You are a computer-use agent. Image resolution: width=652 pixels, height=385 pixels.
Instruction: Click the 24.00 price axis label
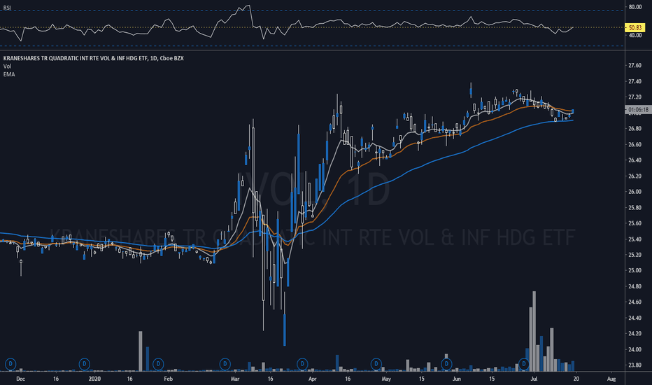(x=635, y=349)
